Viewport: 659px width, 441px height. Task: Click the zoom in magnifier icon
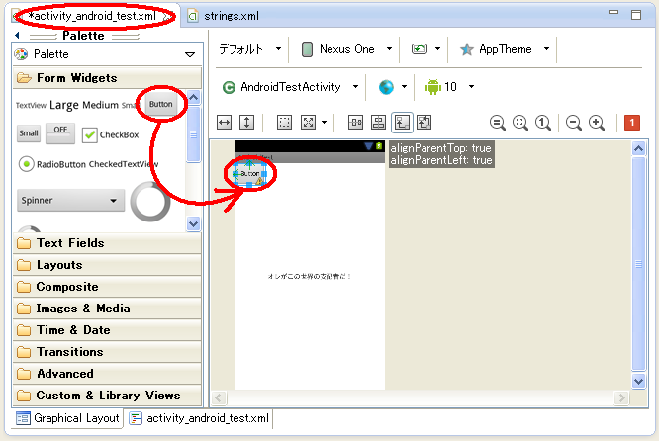click(597, 123)
